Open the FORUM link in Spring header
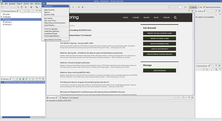222x122 pixels. pos(166,17)
